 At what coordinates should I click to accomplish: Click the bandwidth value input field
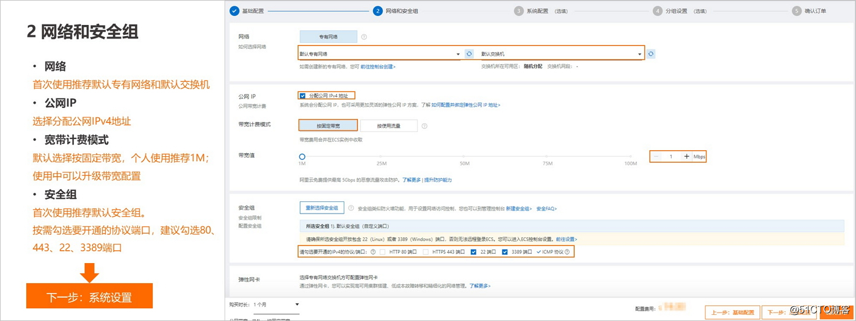(671, 157)
